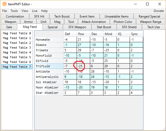The image size is (166, 131).
Task: Open the Live menu
Action: pos(35,11)
